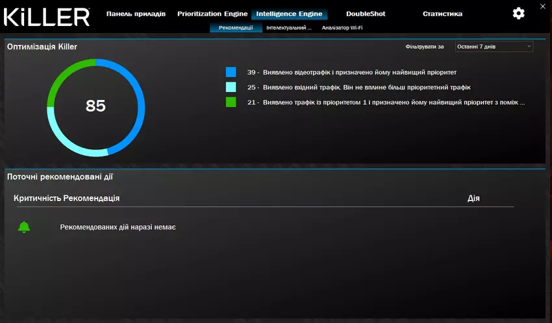552x323 pixels.
Task: Switch to the Панель приладів tab
Action: click(x=136, y=14)
